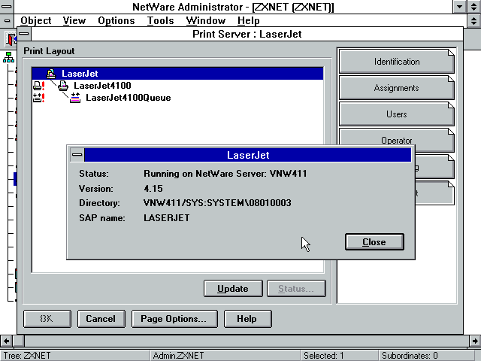Open the View menu
Viewport: 481px width, 361px height.
click(x=74, y=20)
